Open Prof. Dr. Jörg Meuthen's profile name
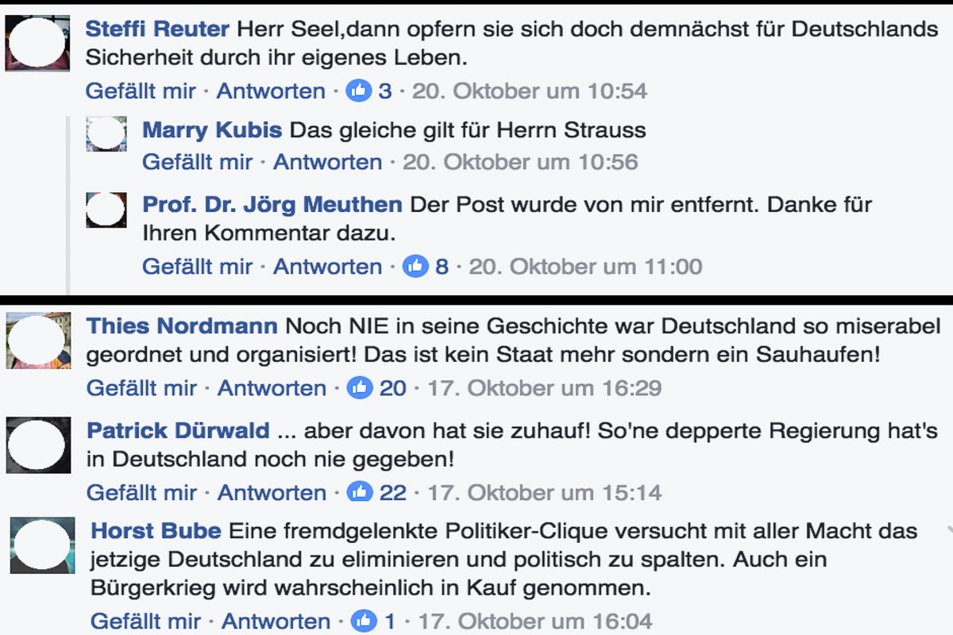Viewport: 953px width, 635px height. [272, 205]
